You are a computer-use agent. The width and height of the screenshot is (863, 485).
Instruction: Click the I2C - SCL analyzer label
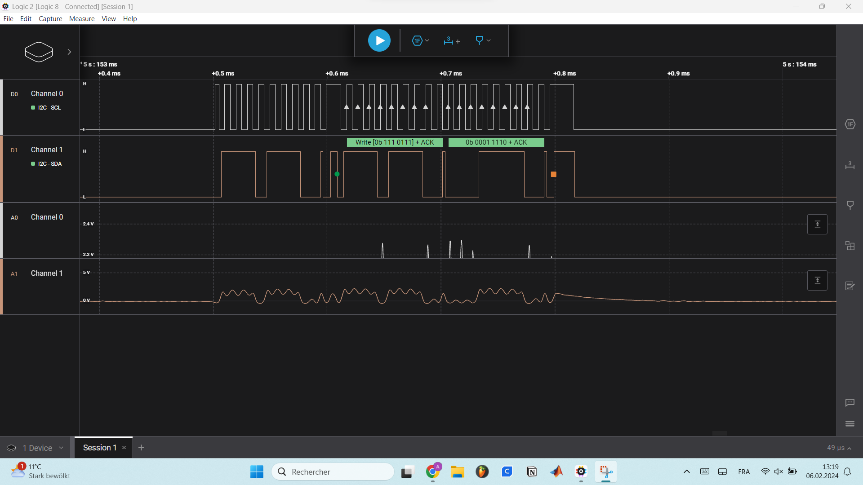49,108
